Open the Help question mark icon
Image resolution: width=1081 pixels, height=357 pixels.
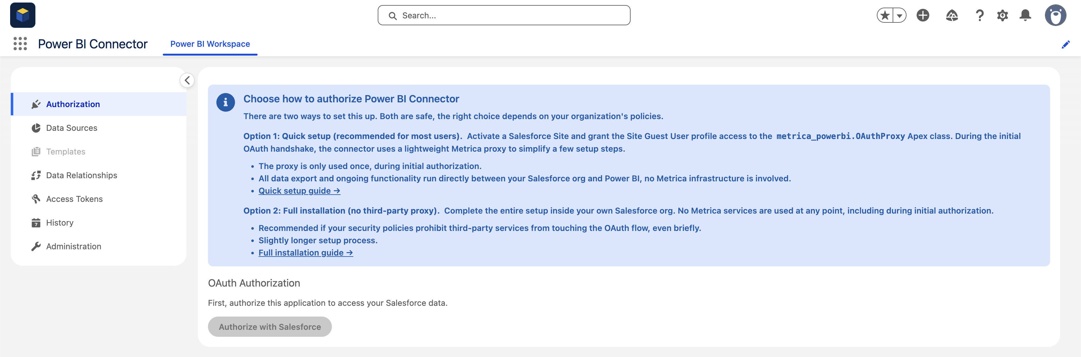coord(979,15)
